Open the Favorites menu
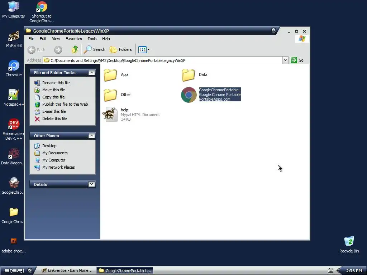This screenshot has height=275, width=367. (74, 39)
